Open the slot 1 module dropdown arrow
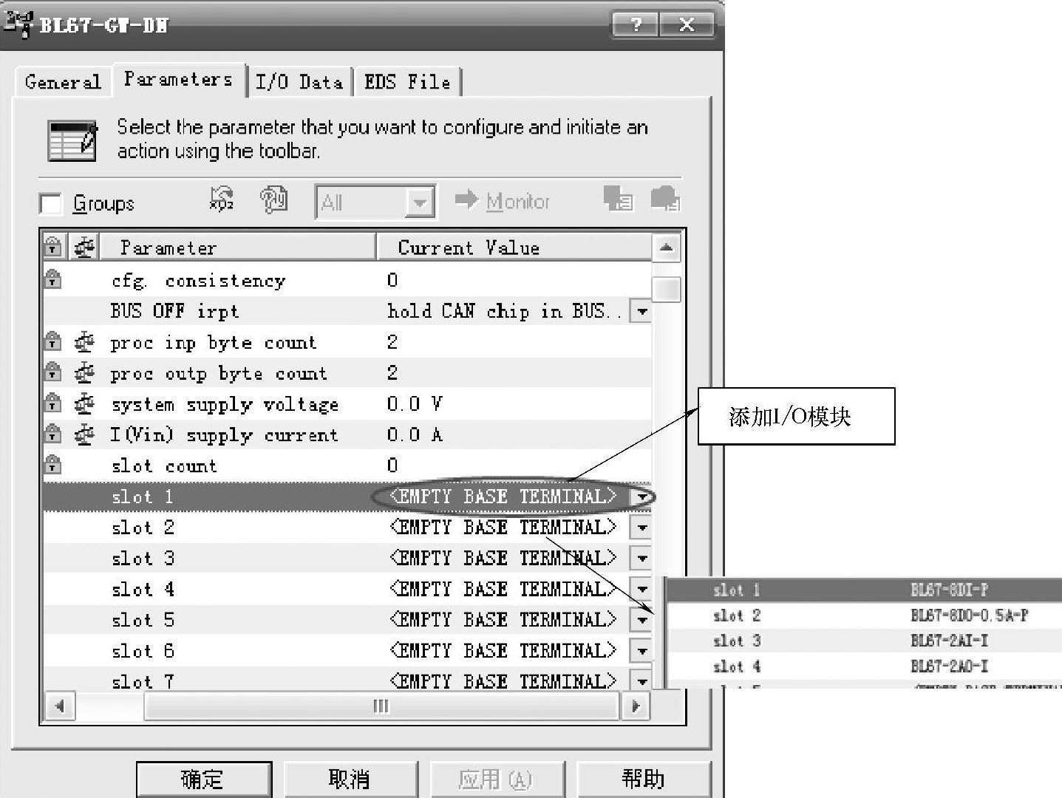Image resolution: width=1062 pixels, height=798 pixels. 641,497
